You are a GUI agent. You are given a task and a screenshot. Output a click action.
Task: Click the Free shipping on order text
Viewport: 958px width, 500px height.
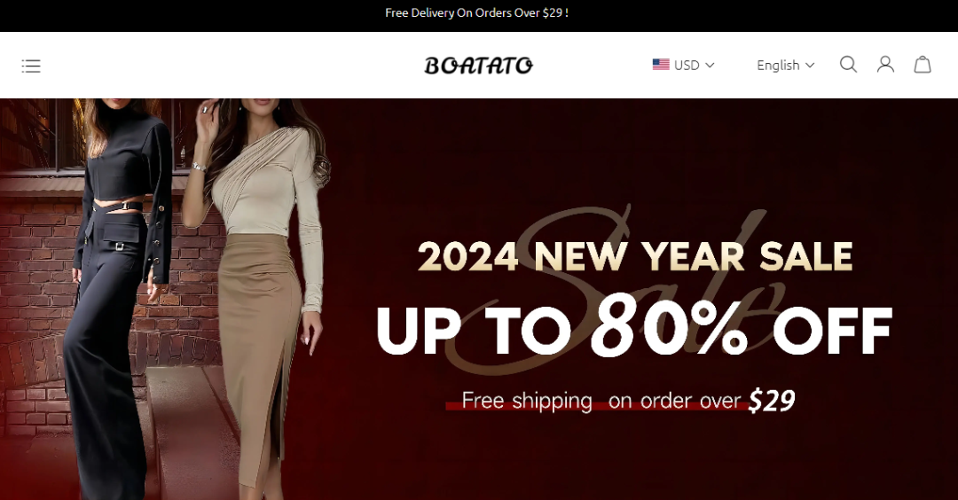pyautogui.click(x=601, y=401)
